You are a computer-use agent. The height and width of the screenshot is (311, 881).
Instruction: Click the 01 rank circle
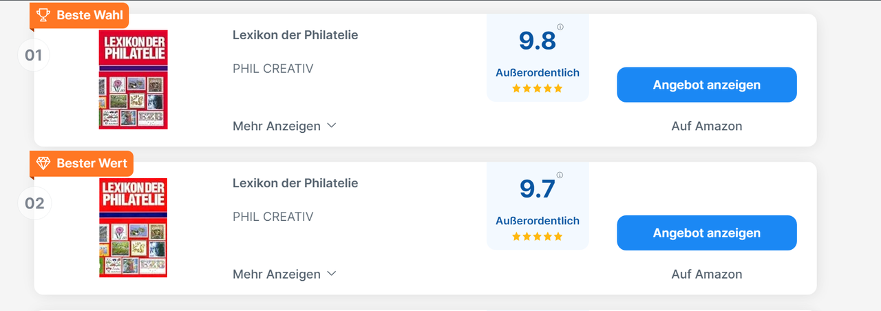[x=34, y=55]
